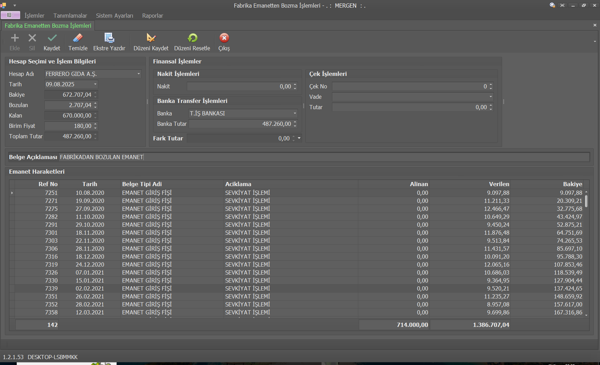Sort the grid by Ref No column header

point(48,184)
